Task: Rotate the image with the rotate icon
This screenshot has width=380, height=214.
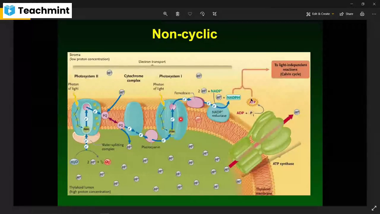Action: [202, 14]
